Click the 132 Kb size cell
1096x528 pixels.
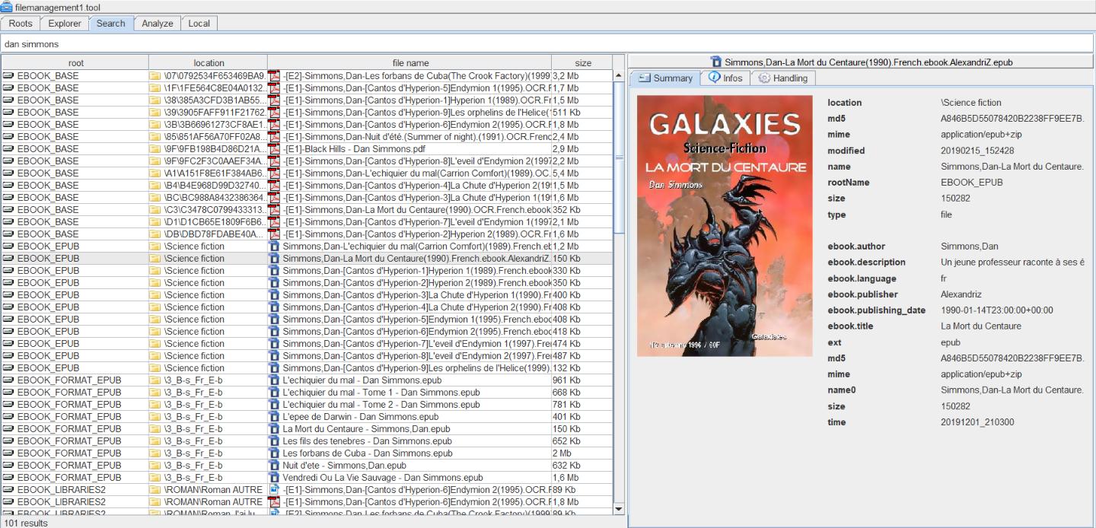pos(582,367)
